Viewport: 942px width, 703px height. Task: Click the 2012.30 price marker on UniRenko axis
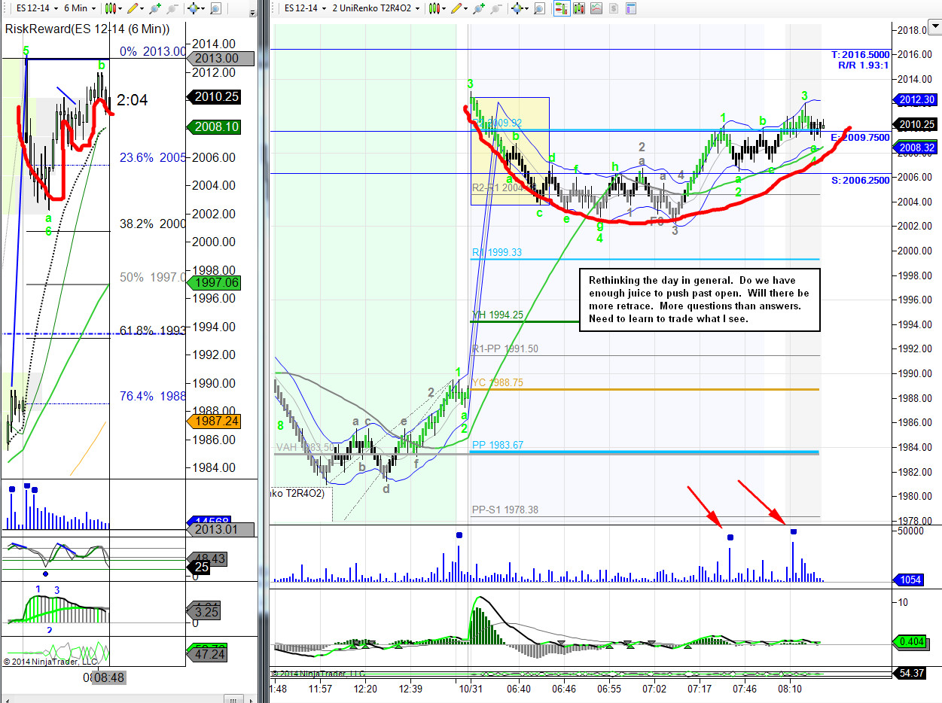[915, 99]
